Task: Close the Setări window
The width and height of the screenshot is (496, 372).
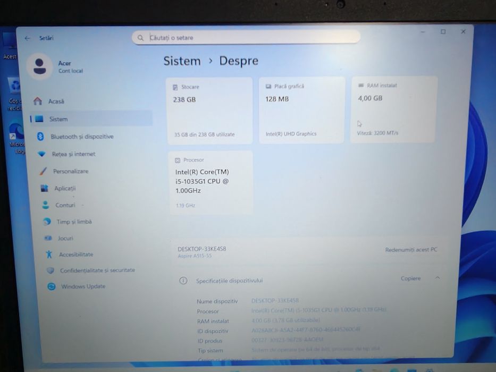Action: pyautogui.click(x=463, y=32)
